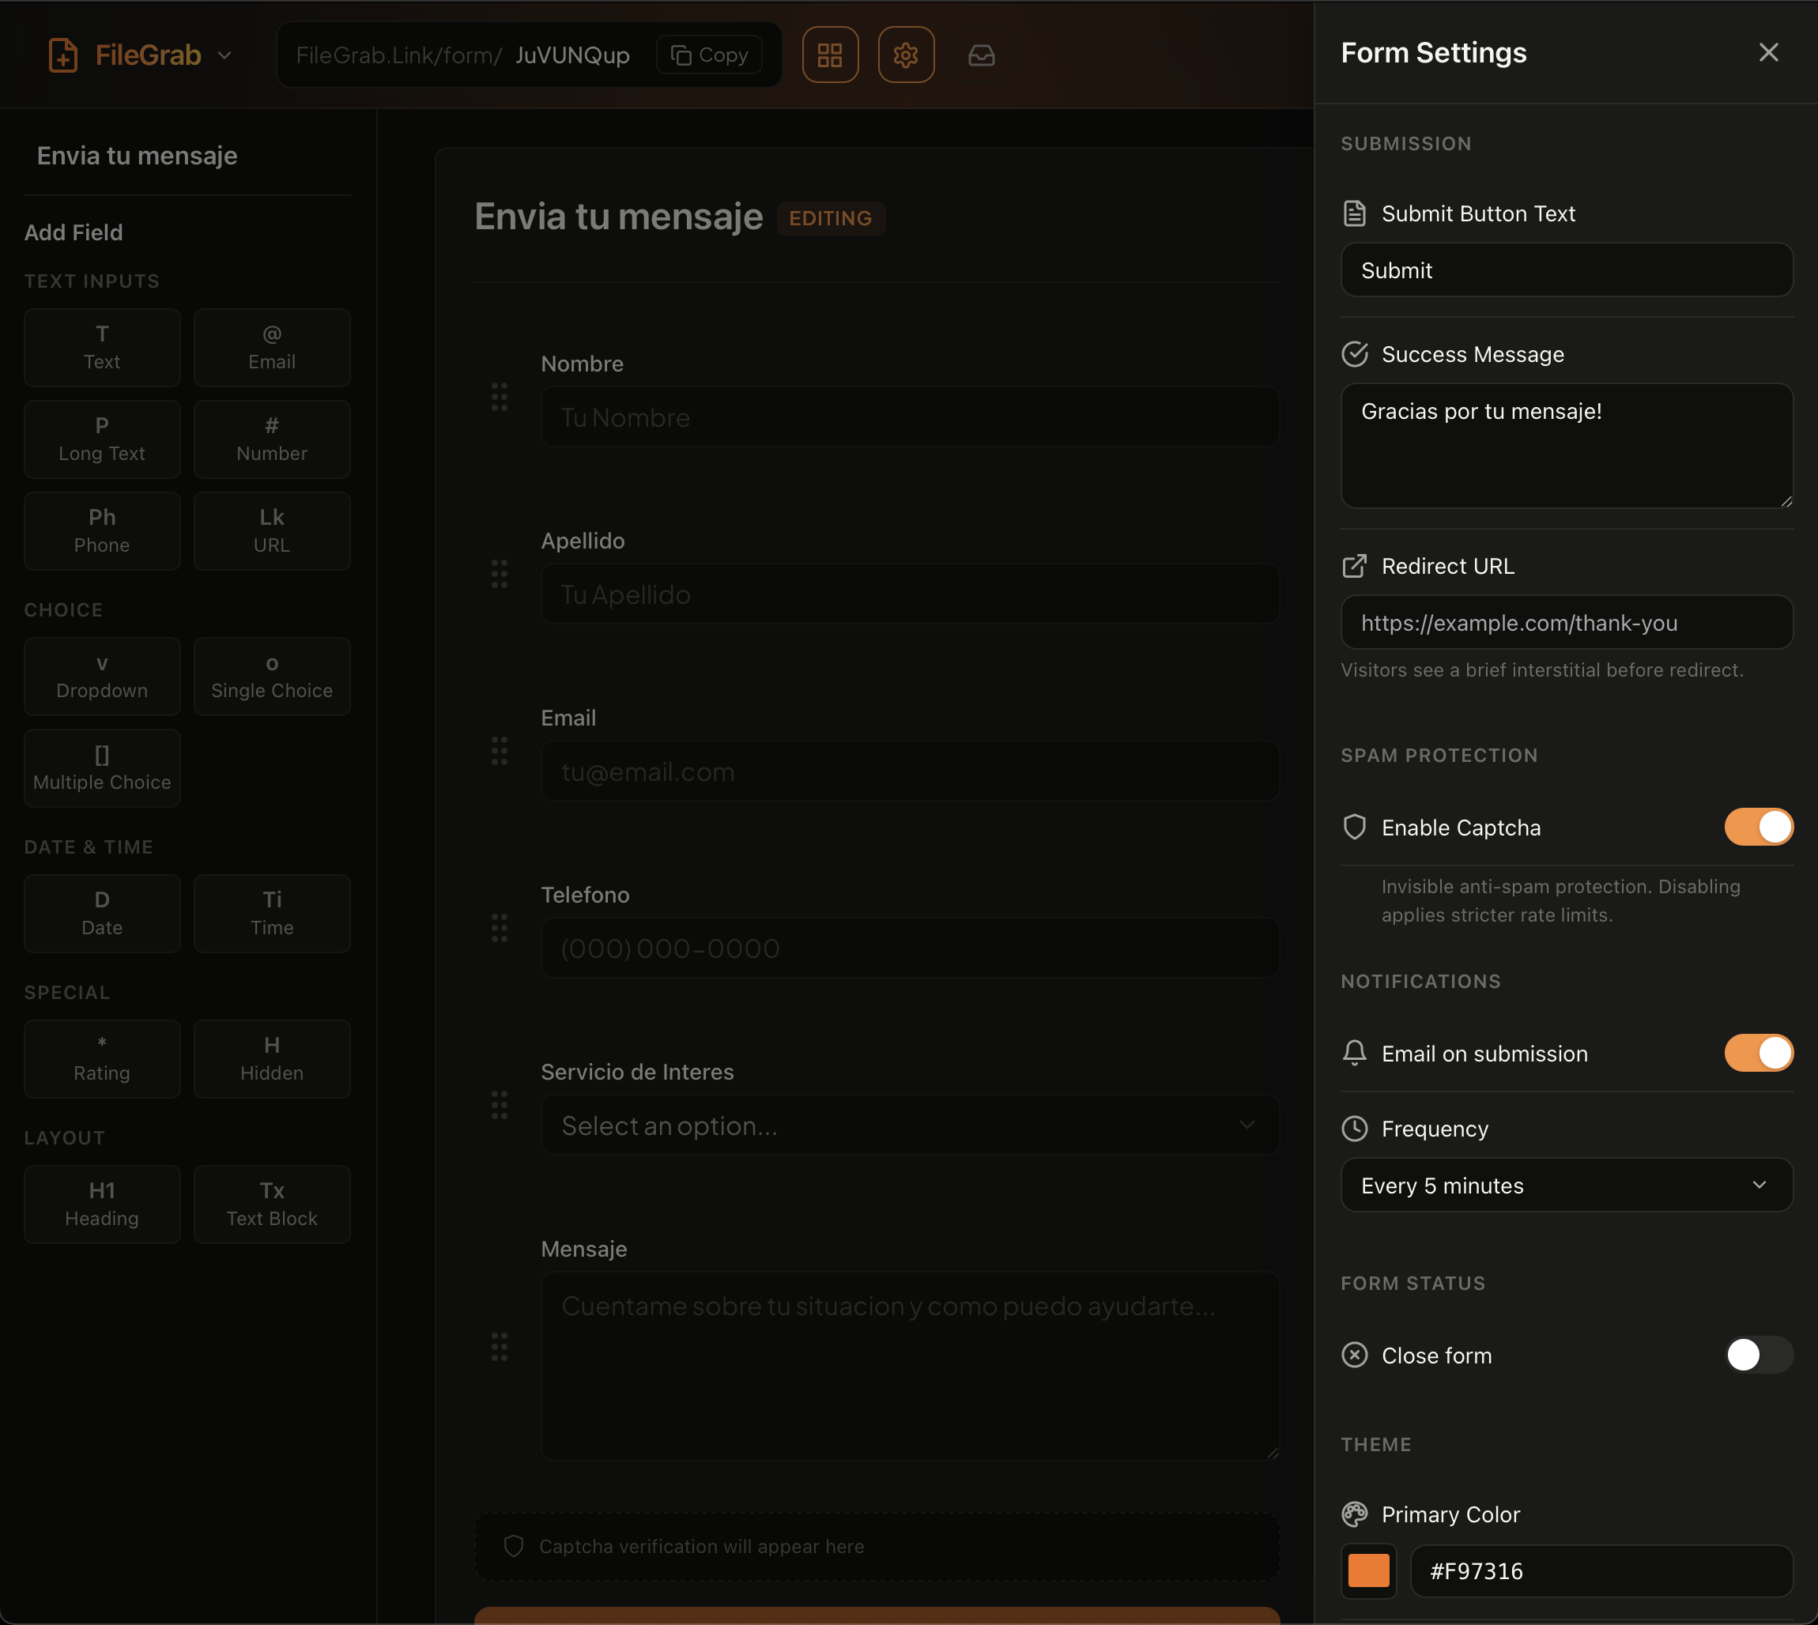
Task: Edit the Redirect URL field
Action: pyautogui.click(x=1566, y=622)
